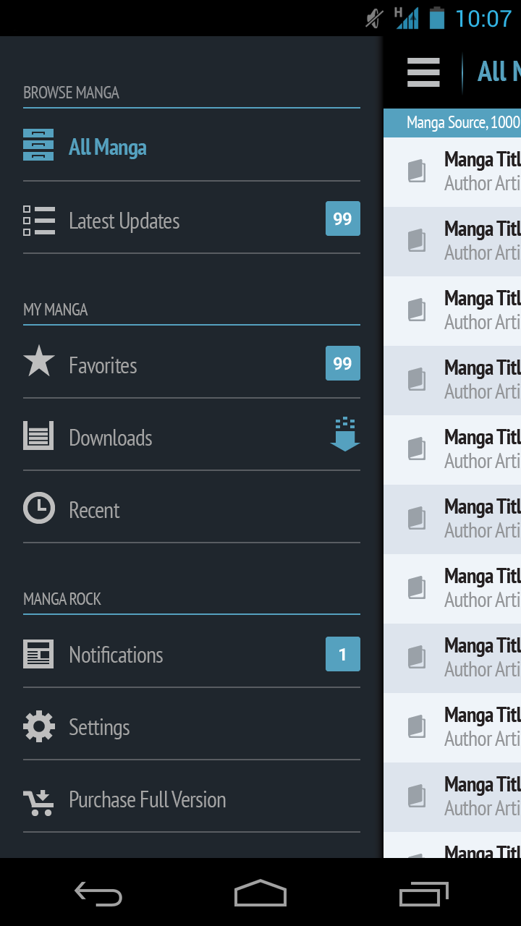Select the All Manga drawer icon
Image resolution: width=521 pixels, height=926 pixels.
[38, 145]
